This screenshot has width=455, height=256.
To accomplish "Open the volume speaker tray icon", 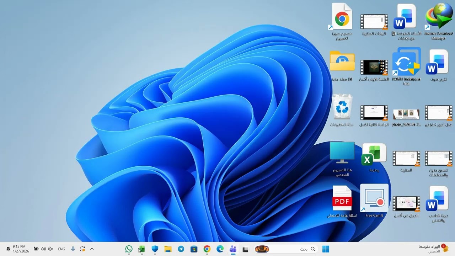I will pyautogui.click(x=43, y=249).
